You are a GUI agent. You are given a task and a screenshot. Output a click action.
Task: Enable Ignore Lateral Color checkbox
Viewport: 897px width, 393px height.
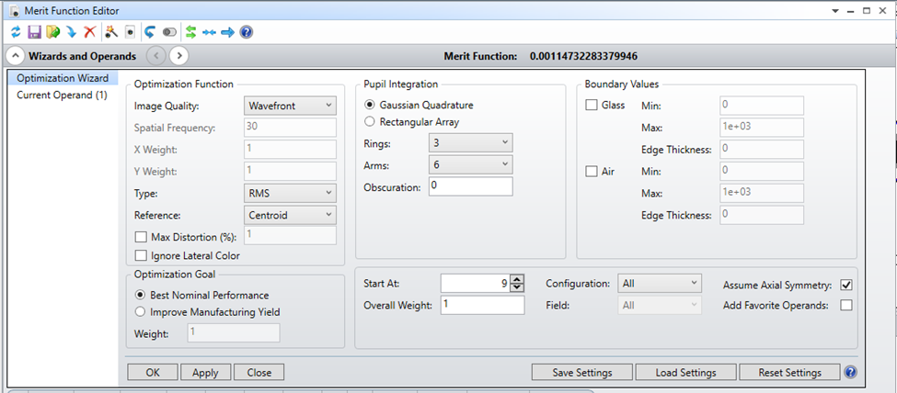[x=140, y=255]
